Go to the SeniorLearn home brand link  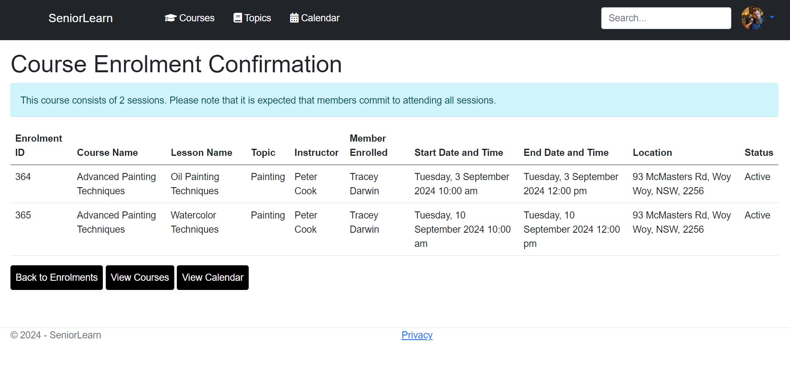coord(81,18)
